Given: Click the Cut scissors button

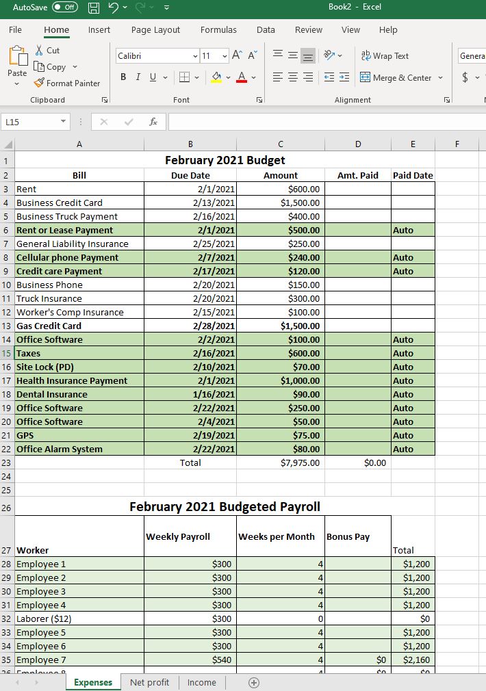Looking at the screenshot, I should (47, 50).
